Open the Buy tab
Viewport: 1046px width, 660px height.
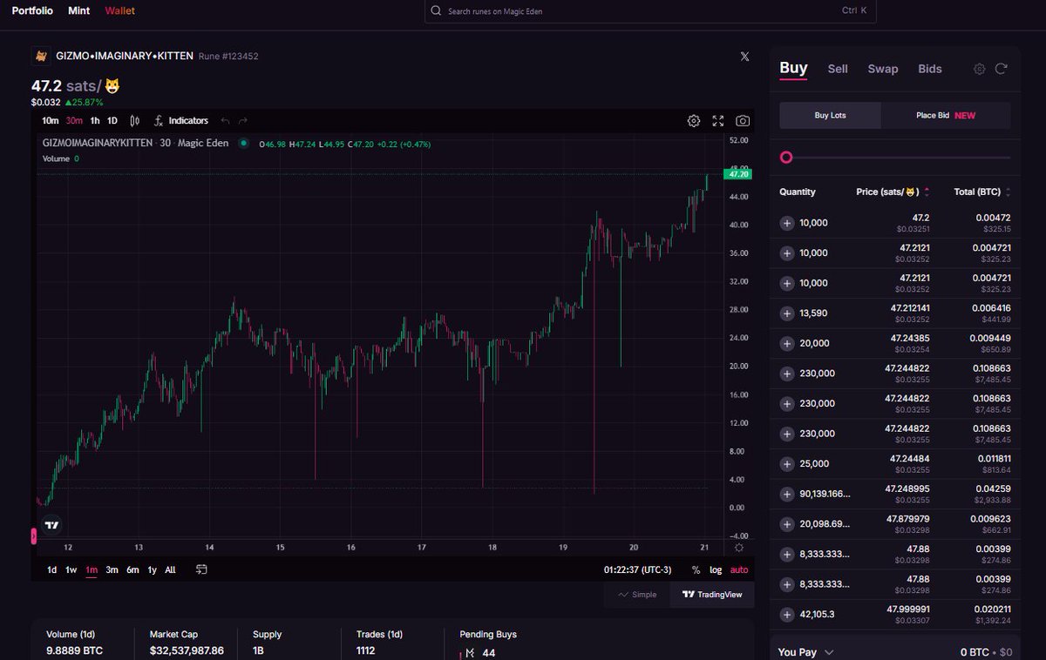(x=793, y=68)
